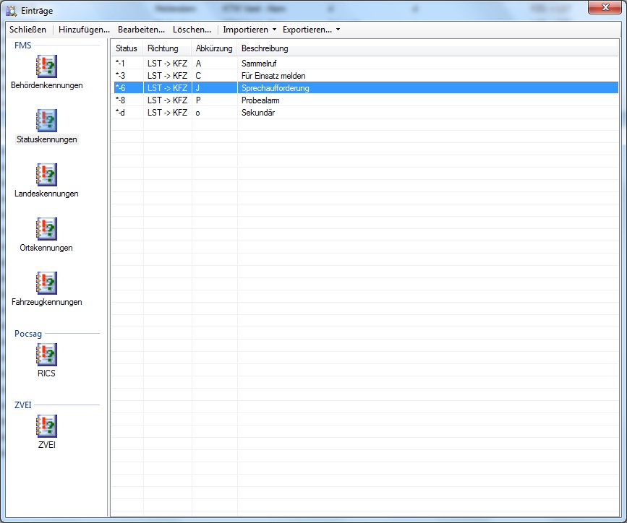Image resolution: width=627 pixels, height=523 pixels.
Task: Click Löschen to delete the entry
Action: 192,30
